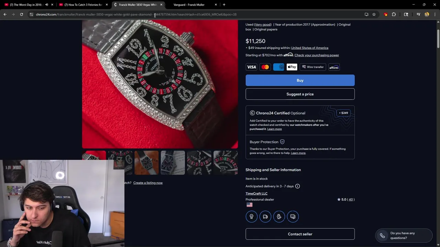This screenshot has height=247, width=440.
Task: Click the seller watch-check icon
Action: pyautogui.click(x=279, y=216)
